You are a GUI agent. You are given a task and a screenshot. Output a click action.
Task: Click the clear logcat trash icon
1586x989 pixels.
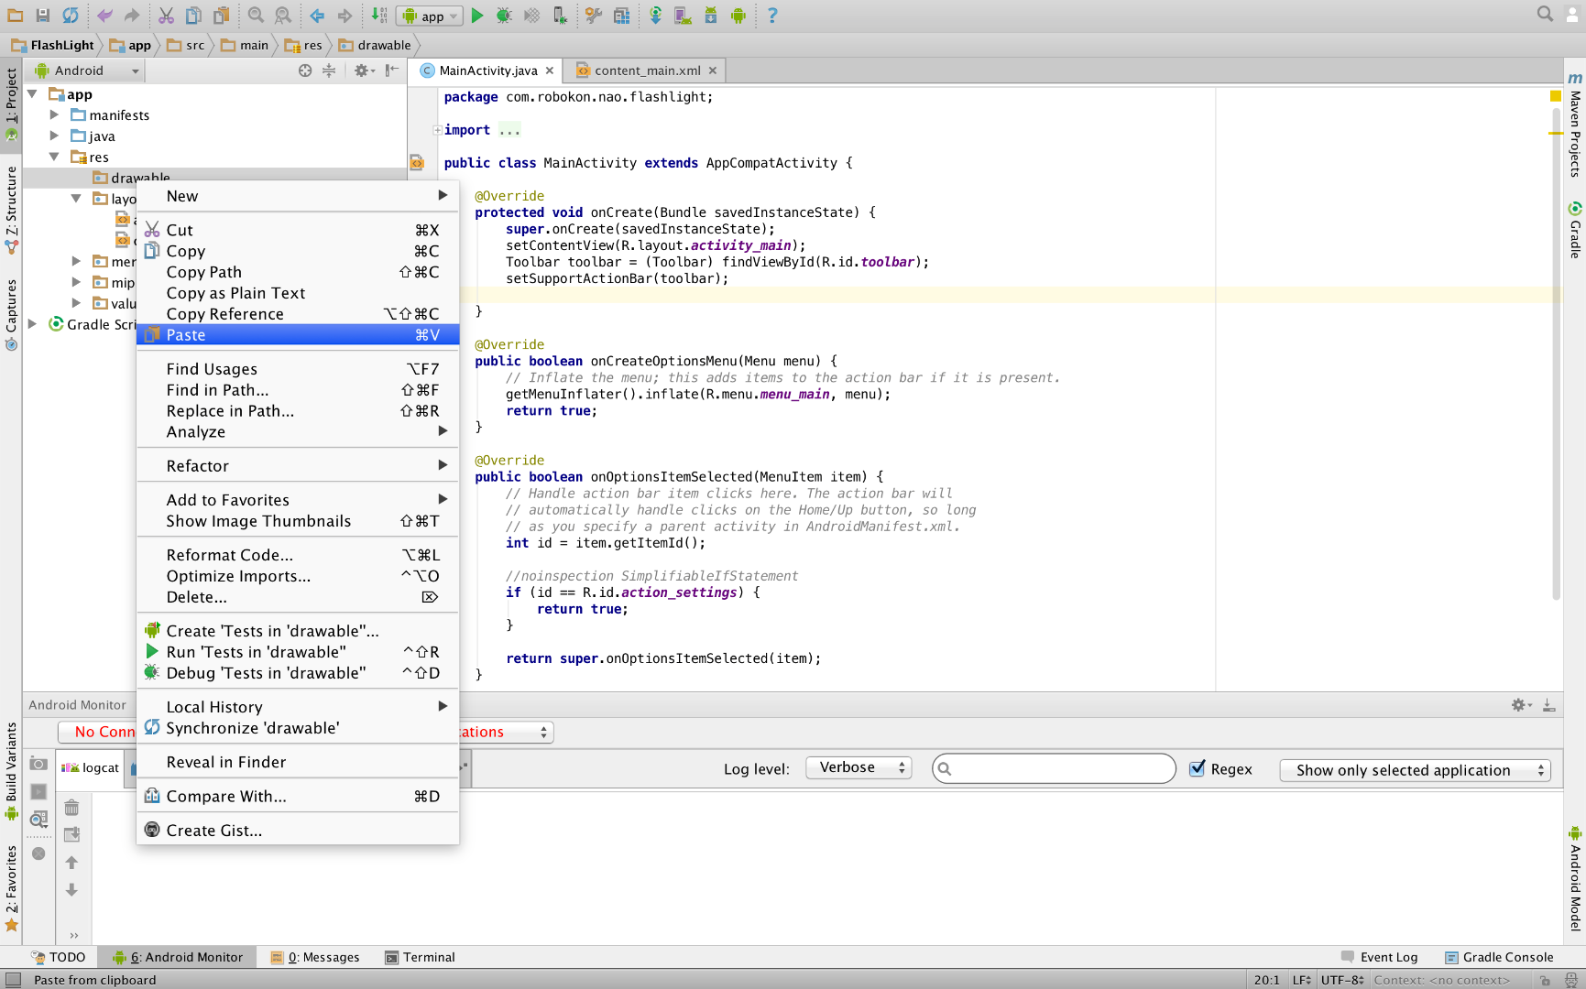(x=71, y=808)
